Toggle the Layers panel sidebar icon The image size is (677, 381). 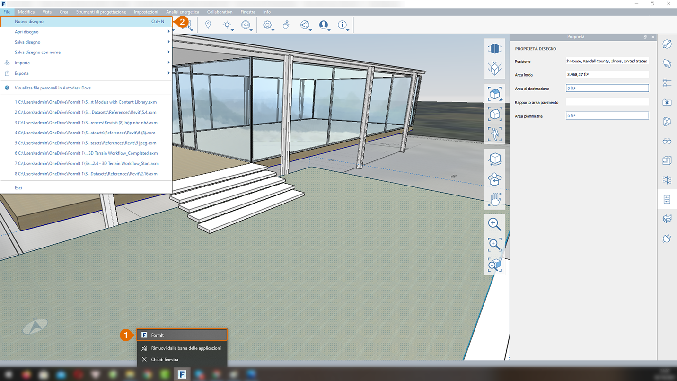point(667,219)
